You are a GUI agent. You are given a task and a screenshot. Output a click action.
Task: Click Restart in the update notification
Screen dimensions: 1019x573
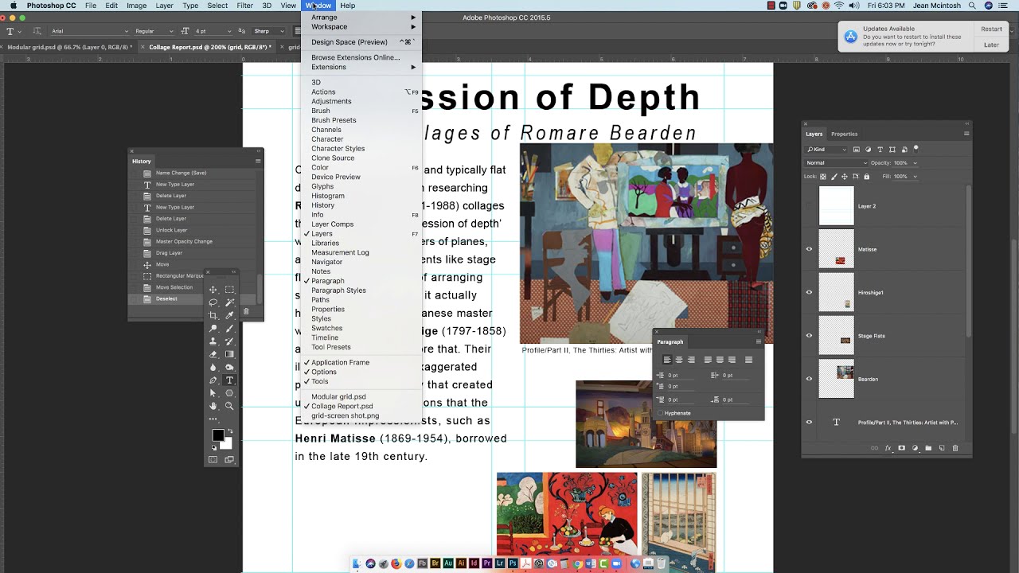coord(991,29)
